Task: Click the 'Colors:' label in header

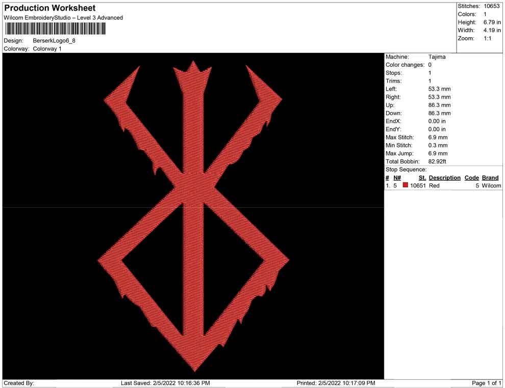Action: (467, 14)
